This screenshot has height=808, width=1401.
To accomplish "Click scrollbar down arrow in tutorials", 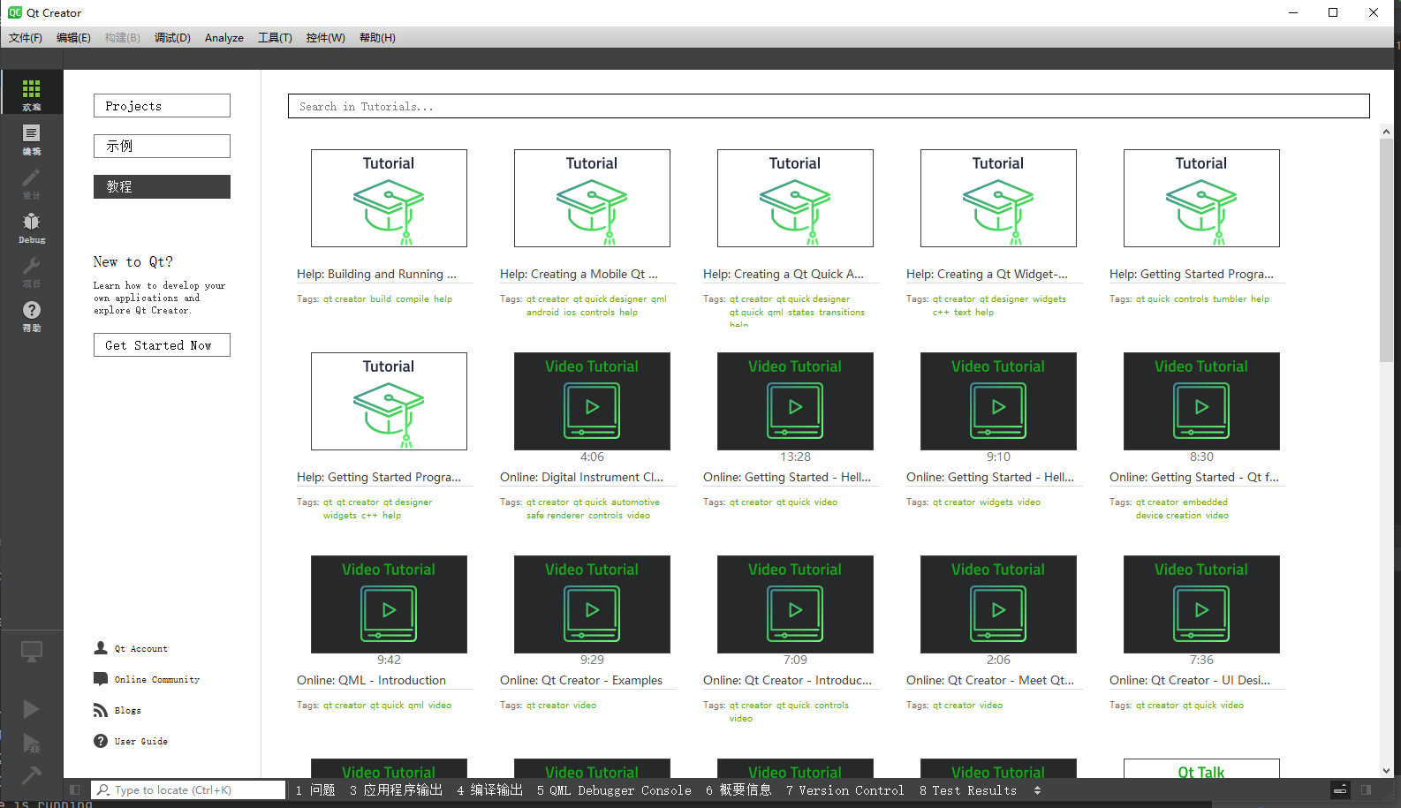I will pyautogui.click(x=1385, y=770).
